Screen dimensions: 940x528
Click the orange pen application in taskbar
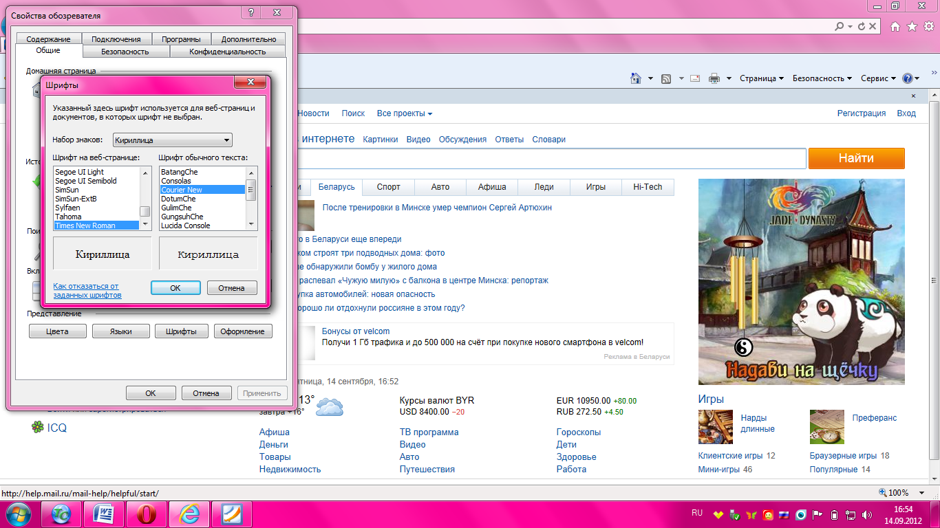click(232, 514)
